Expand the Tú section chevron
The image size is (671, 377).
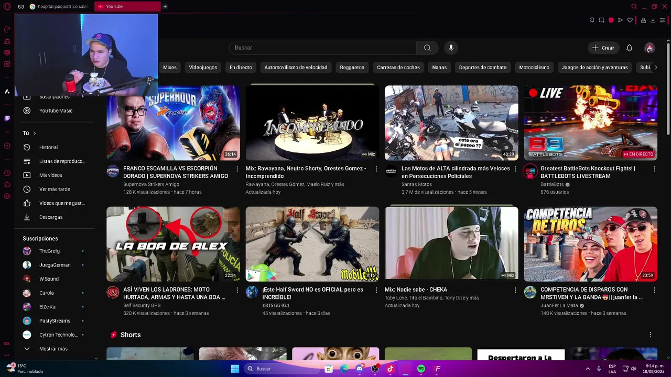pos(35,134)
